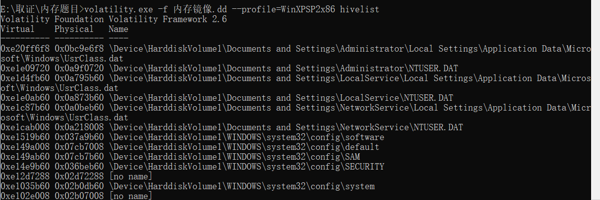Click the LocalService\NTUSER.DAT path
The width and height of the screenshot is (600, 200).
pyautogui.click(x=281, y=98)
